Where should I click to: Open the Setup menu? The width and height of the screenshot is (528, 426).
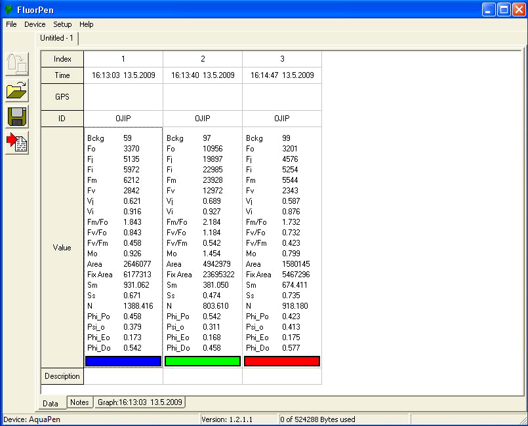click(x=62, y=24)
